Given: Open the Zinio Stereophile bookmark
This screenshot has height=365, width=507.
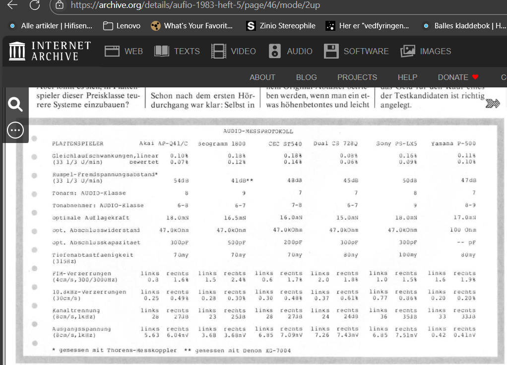Looking at the screenshot, I should click(281, 25).
